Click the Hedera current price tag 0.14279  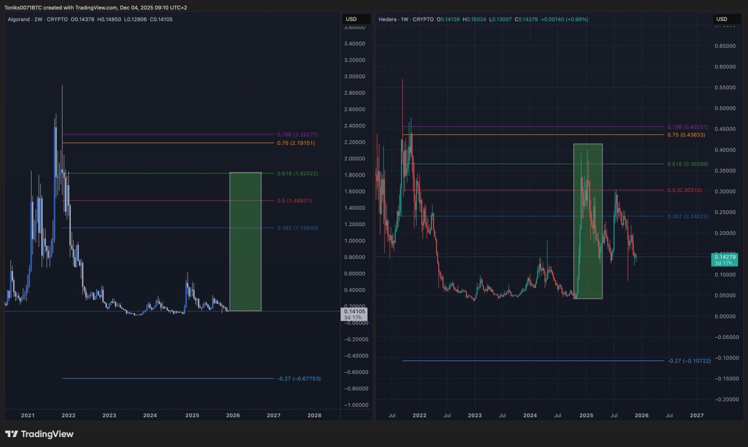(x=725, y=257)
